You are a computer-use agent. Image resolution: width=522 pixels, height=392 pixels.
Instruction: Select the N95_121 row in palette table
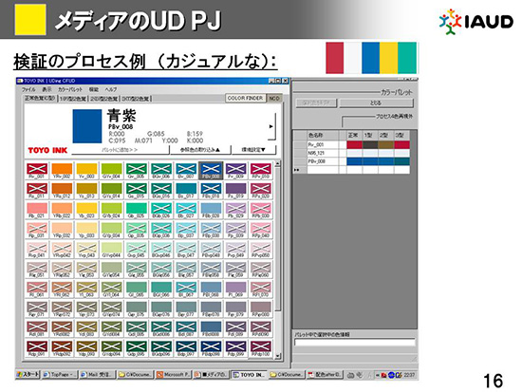pyautogui.click(x=351, y=153)
